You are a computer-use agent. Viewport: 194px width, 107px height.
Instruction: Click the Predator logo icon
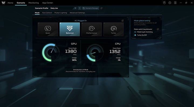(x=4, y=3)
